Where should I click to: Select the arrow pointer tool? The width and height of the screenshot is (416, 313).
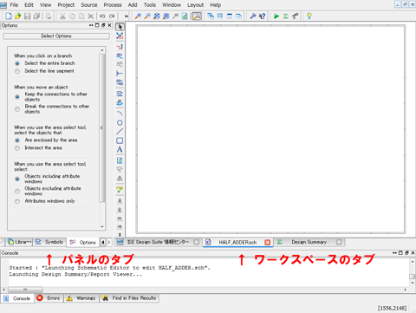point(120,27)
